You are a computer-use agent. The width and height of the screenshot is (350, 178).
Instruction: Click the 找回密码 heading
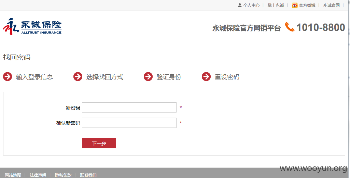17,57
